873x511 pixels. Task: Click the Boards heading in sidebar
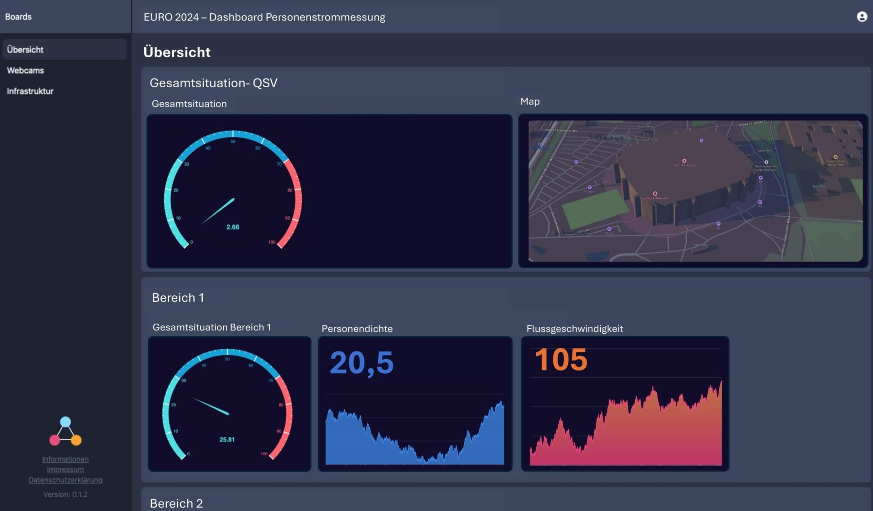tap(18, 16)
